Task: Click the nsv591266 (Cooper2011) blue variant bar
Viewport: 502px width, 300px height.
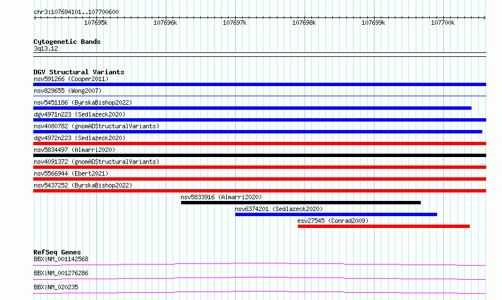Action: (x=259, y=84)
